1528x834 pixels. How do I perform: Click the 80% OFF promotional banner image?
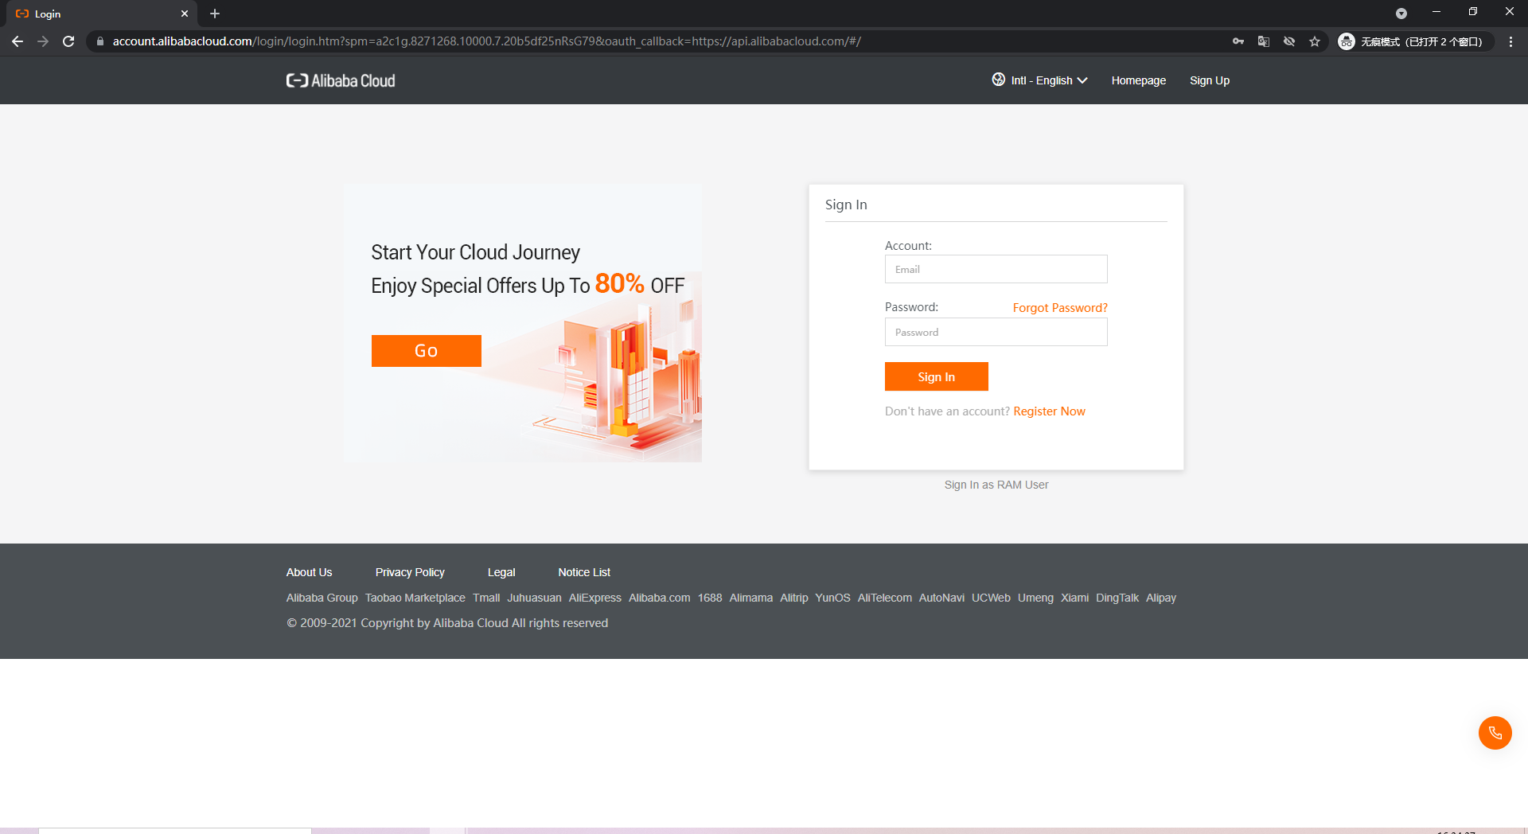point(522,323)
